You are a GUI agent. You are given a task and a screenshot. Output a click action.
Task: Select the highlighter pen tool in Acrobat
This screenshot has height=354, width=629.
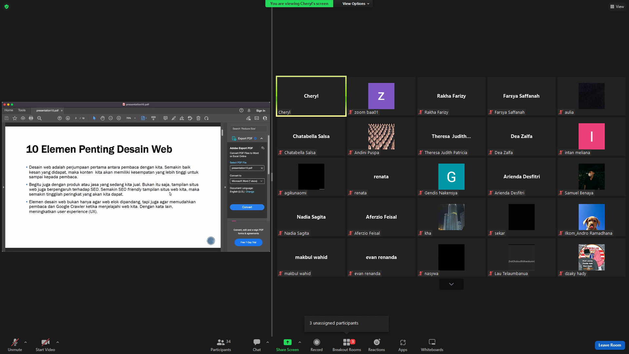(x=174, y=118)
